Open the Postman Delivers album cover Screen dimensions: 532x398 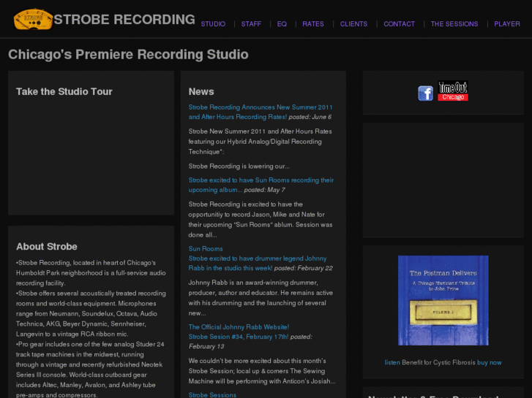click(443, 300)
